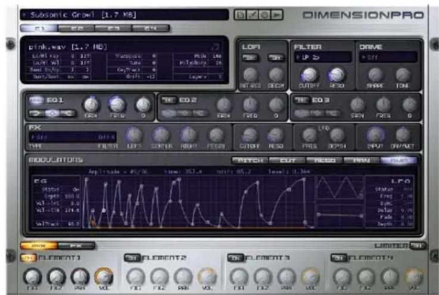The image size is (439, 295).
Task: Click the sample loop note icon
Action: [x=215, y=46]
